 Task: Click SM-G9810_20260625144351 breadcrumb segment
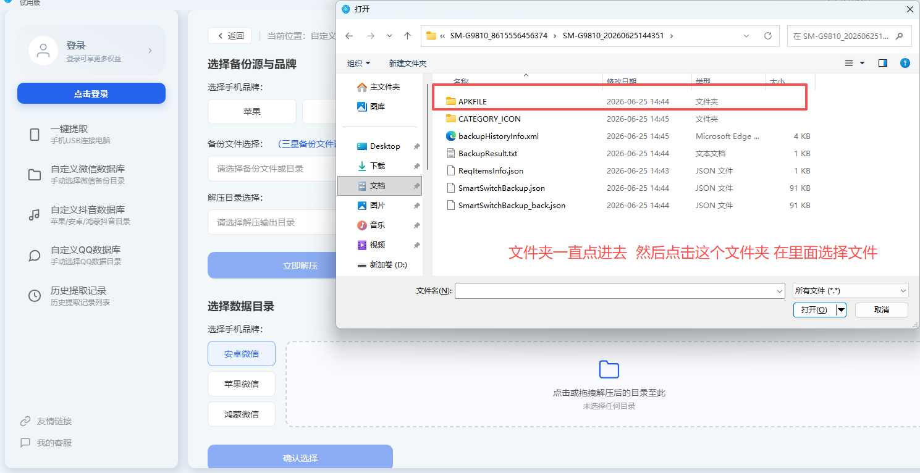pos(613,36)
